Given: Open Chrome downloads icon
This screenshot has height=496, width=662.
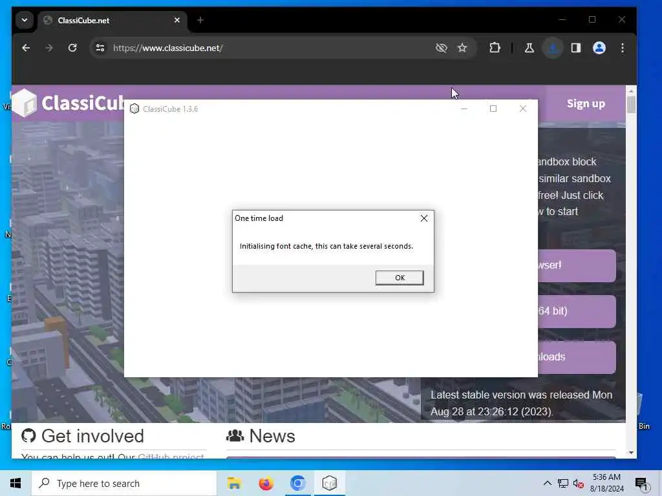Looking at the screenshot, I should 553,48.
